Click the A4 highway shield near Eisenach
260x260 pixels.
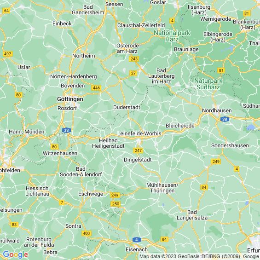click(x=137, y=240)
